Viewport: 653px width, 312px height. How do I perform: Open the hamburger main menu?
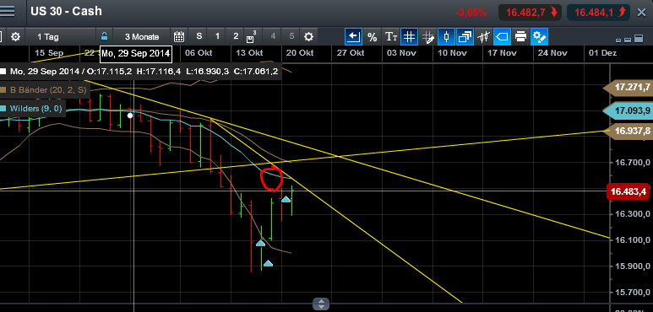coord(7,11)
